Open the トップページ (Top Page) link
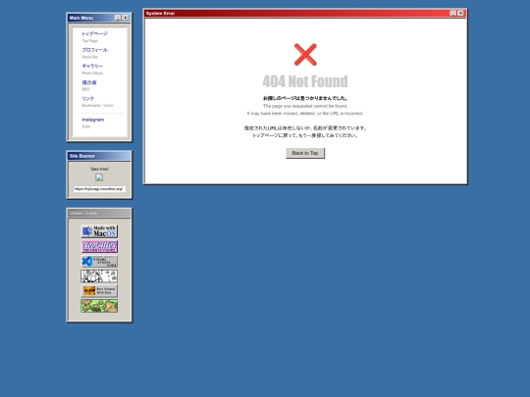Image resolution: width=530 pixels, height=397 pixels. pyautogui.click(x=94, y=33)
